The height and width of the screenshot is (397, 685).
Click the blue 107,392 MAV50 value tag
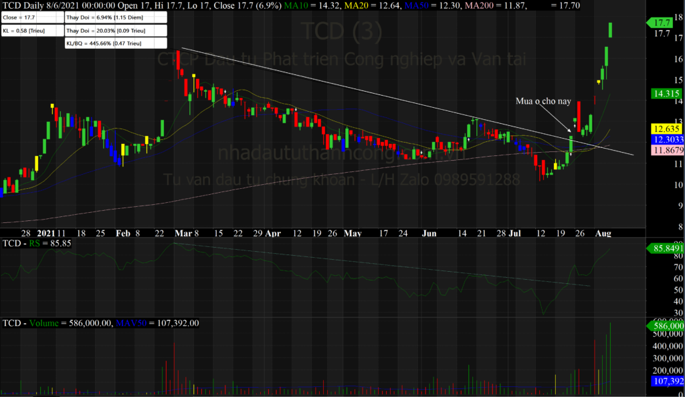(666, 383)
